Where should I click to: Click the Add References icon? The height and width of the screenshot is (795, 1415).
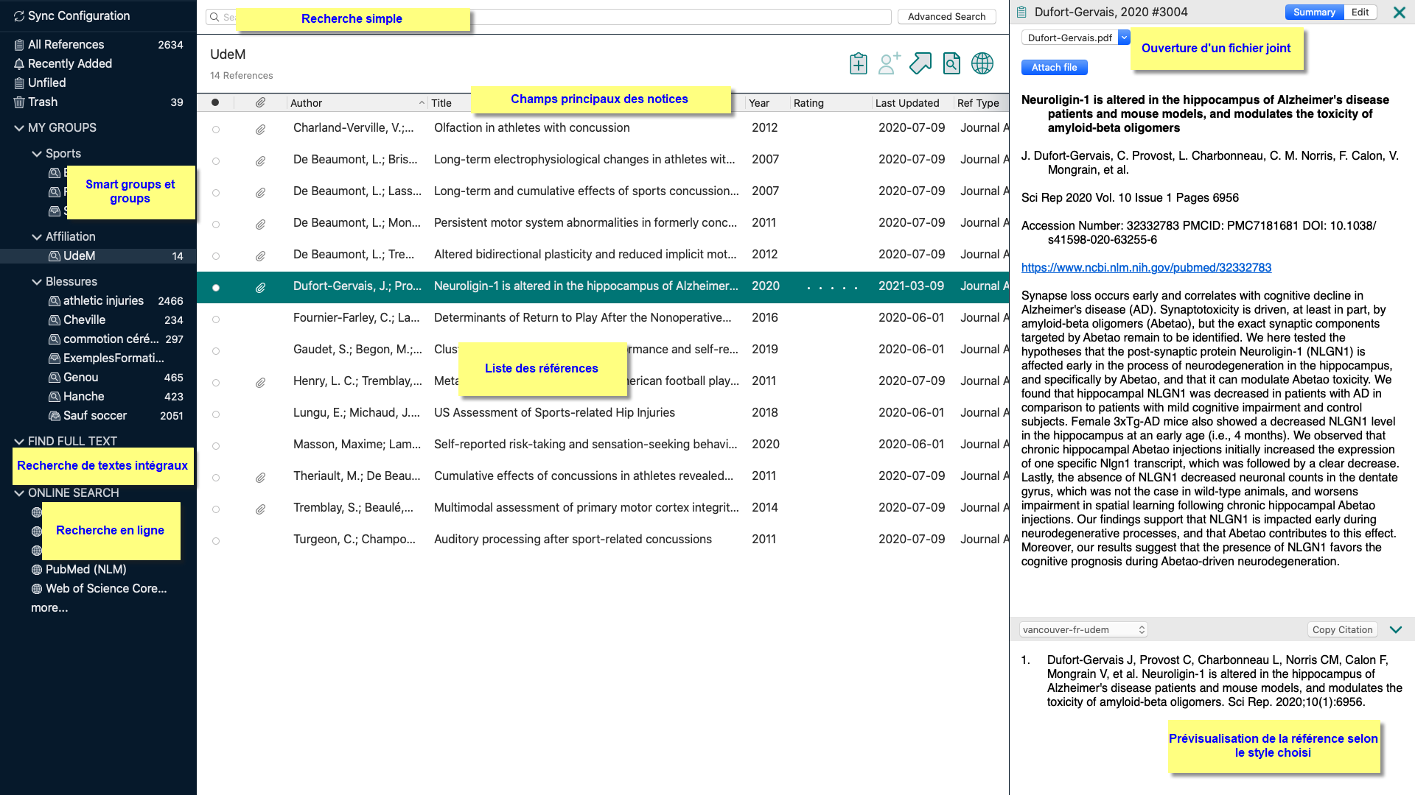coord(858,63)
